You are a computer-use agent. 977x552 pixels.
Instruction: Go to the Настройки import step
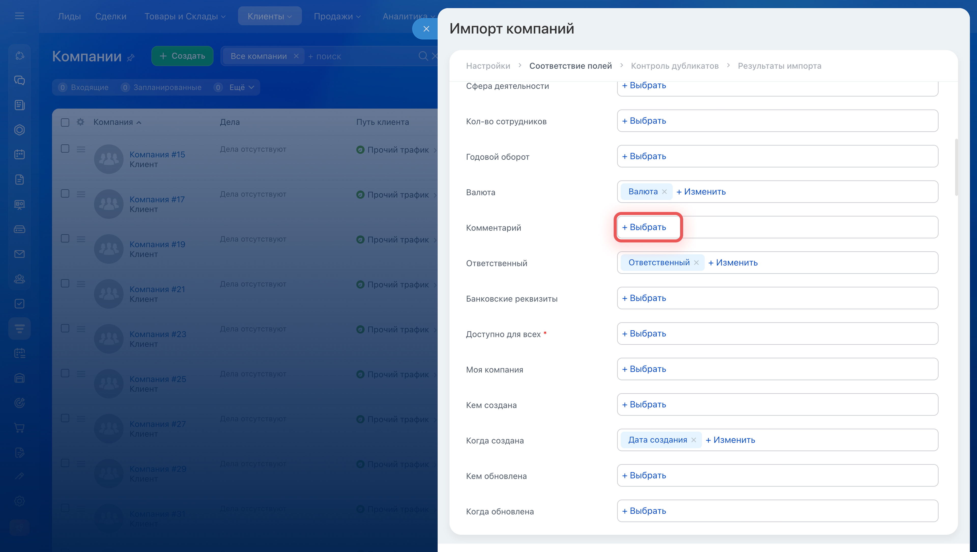click(488, 66)
